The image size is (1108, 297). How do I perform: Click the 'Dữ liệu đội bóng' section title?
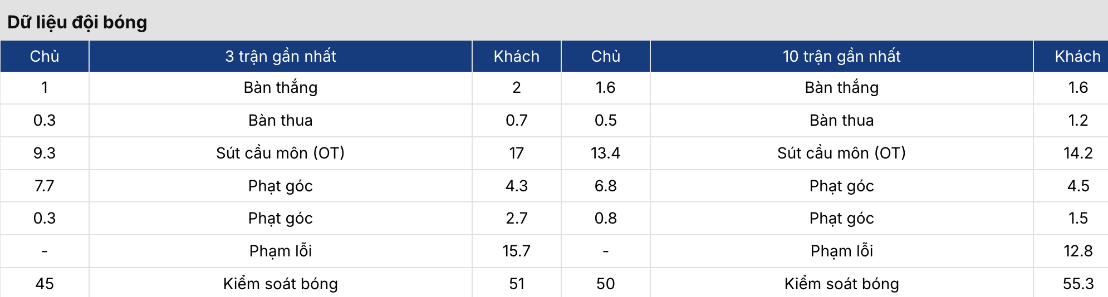pyautogui.click(x=77, y=22)
